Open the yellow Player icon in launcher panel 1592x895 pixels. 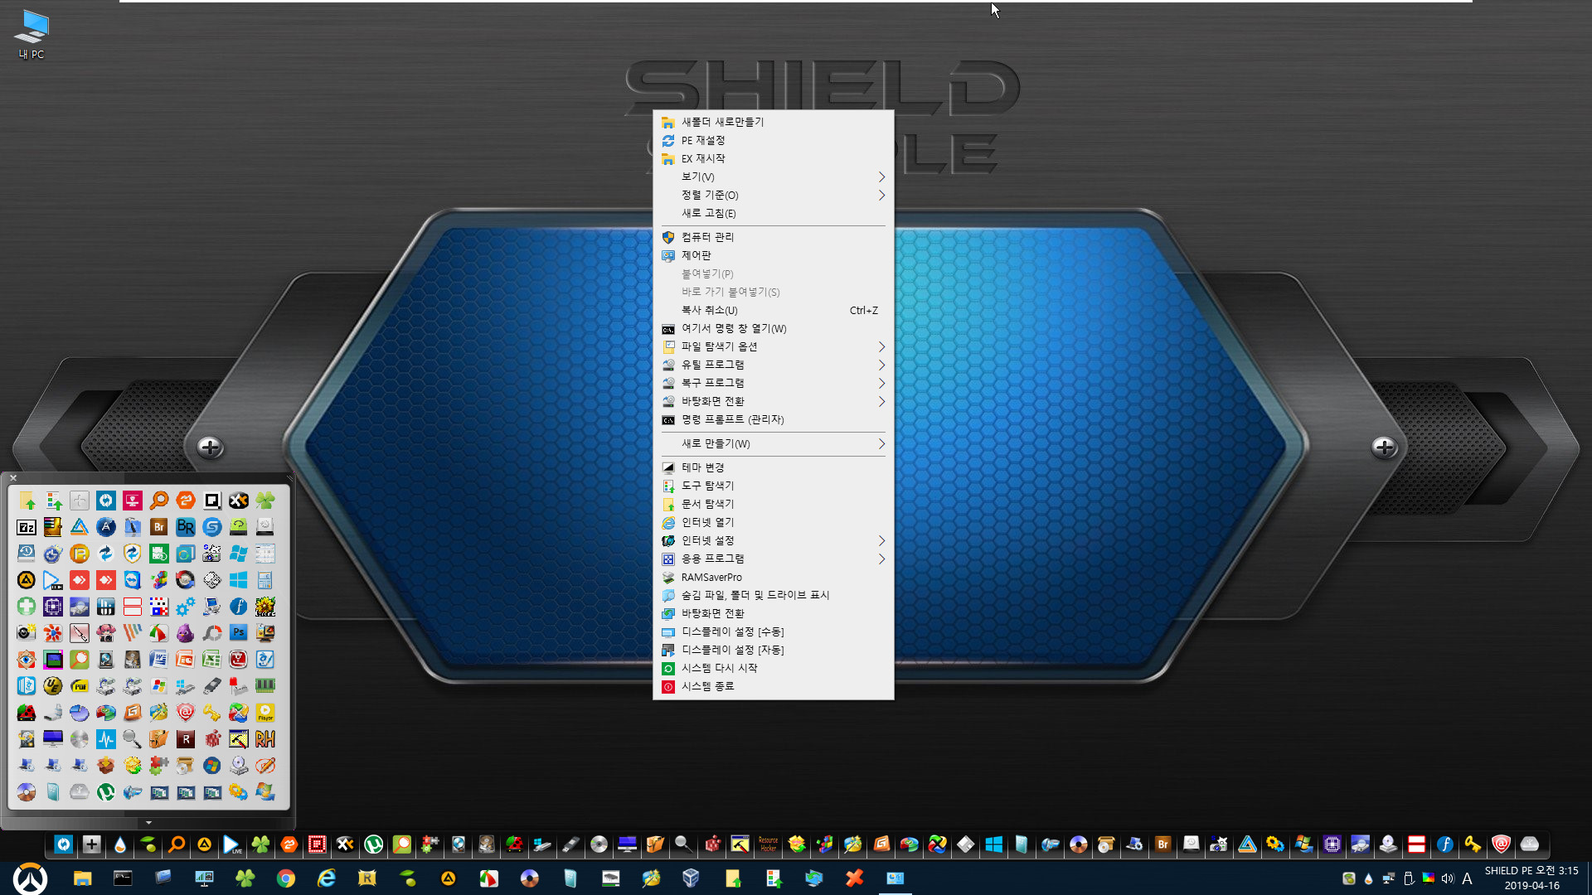[x=265, y=713]
